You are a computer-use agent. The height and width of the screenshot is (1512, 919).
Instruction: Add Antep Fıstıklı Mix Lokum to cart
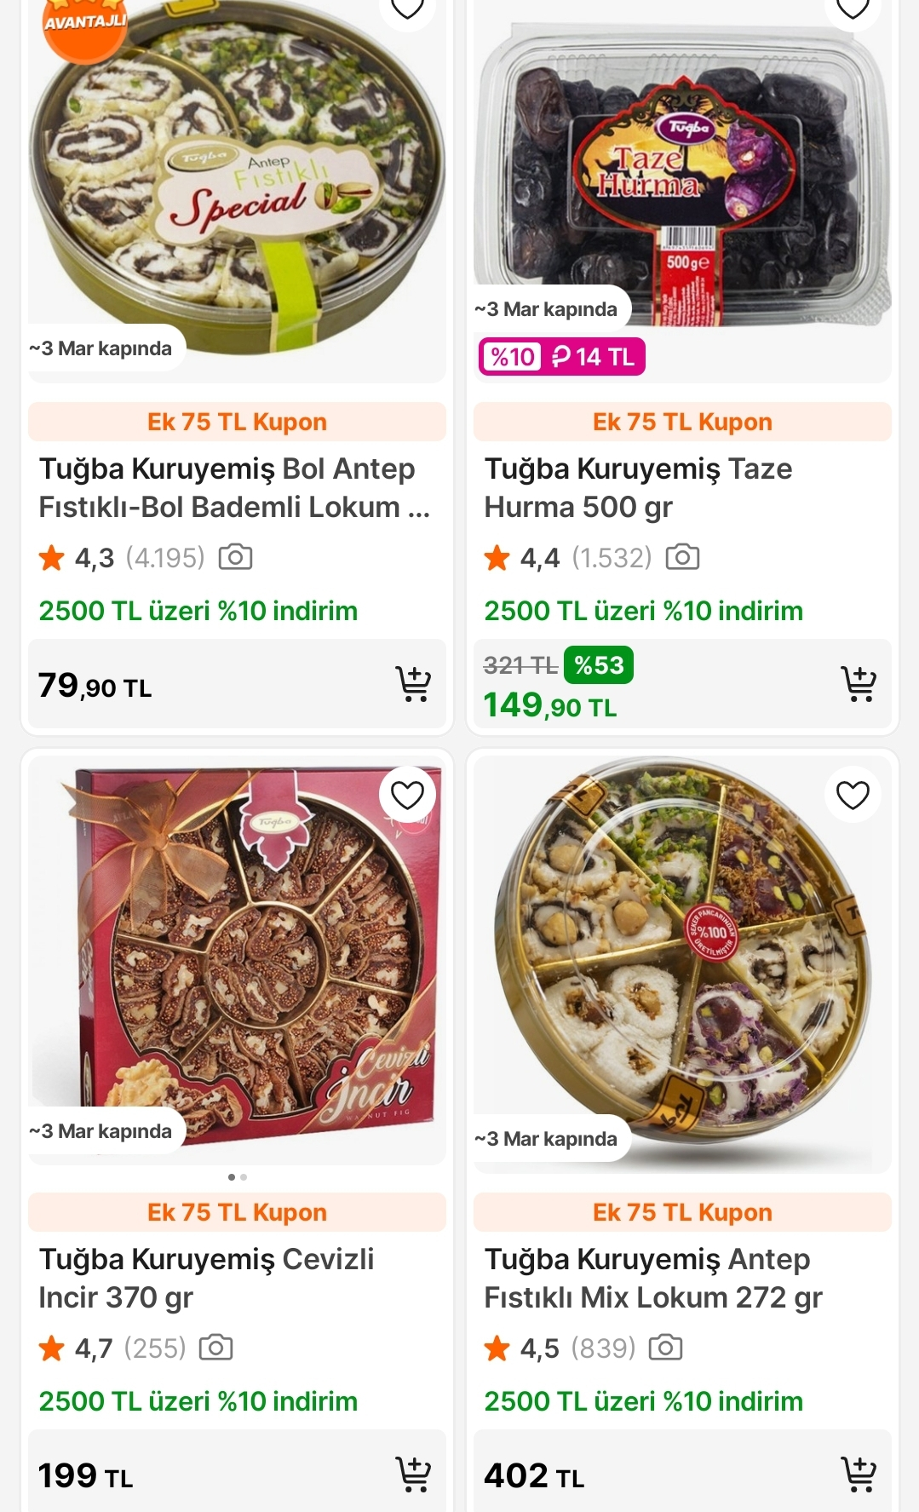(x=858, y=1475)
